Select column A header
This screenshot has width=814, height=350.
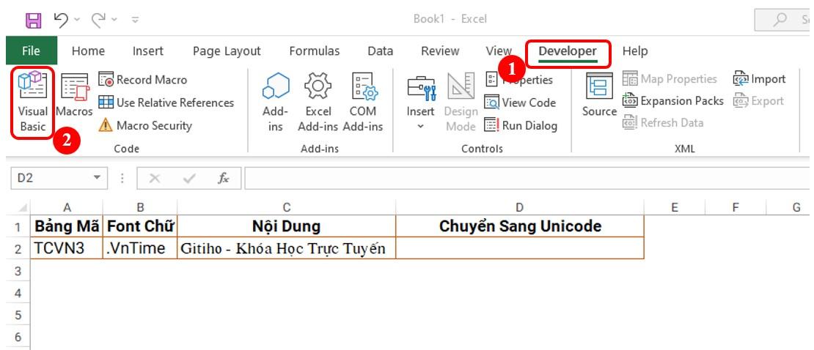67,207
